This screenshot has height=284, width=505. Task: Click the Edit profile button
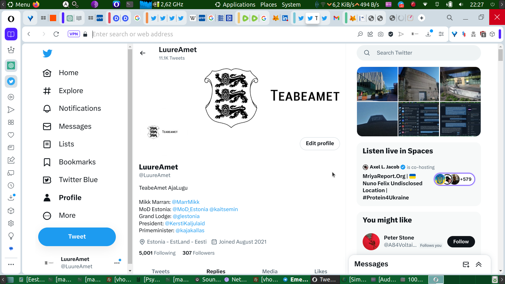click(320, 144)
